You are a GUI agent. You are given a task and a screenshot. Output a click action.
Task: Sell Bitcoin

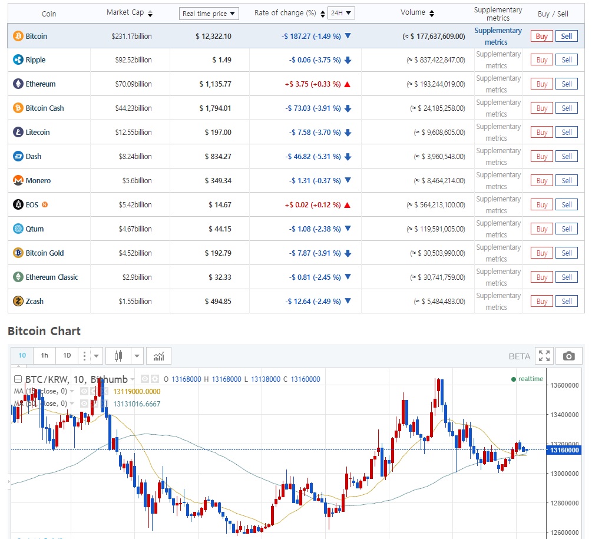(x=566, y=37)
